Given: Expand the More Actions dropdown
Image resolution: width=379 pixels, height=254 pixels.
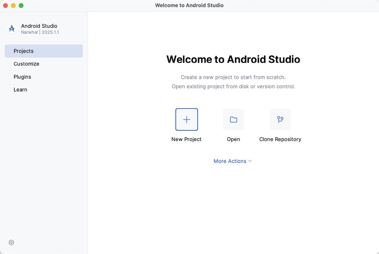Looking at the screenshot, I should click(x=232, y=161).
